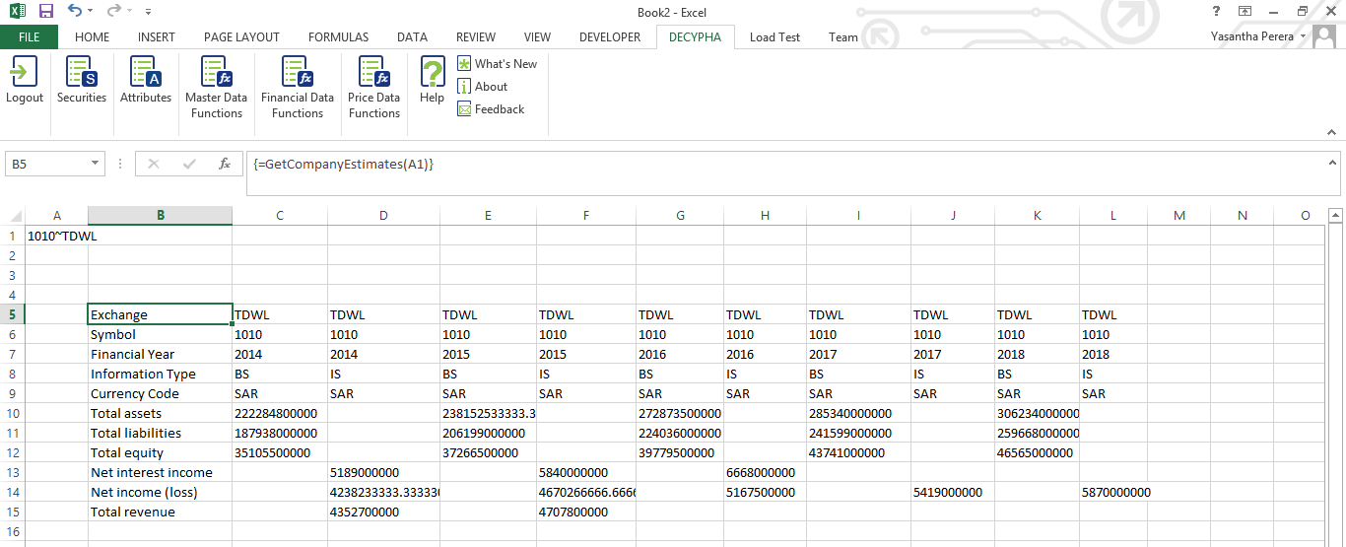Image resolution: width=1346 pixels, height=547 pixels.
Task: Click the vertical scrollbar up arrow
Action: (1336, 215)
